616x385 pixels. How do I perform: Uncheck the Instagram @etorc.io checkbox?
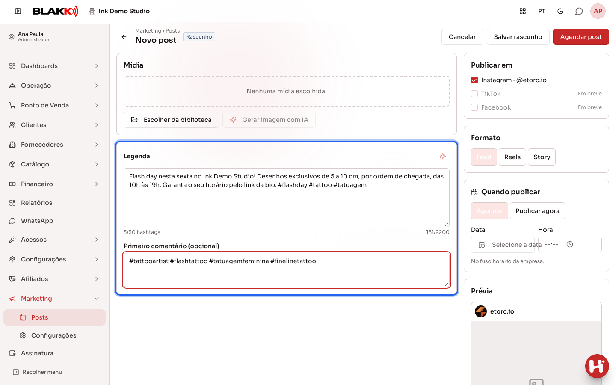[x=474, y=80]
